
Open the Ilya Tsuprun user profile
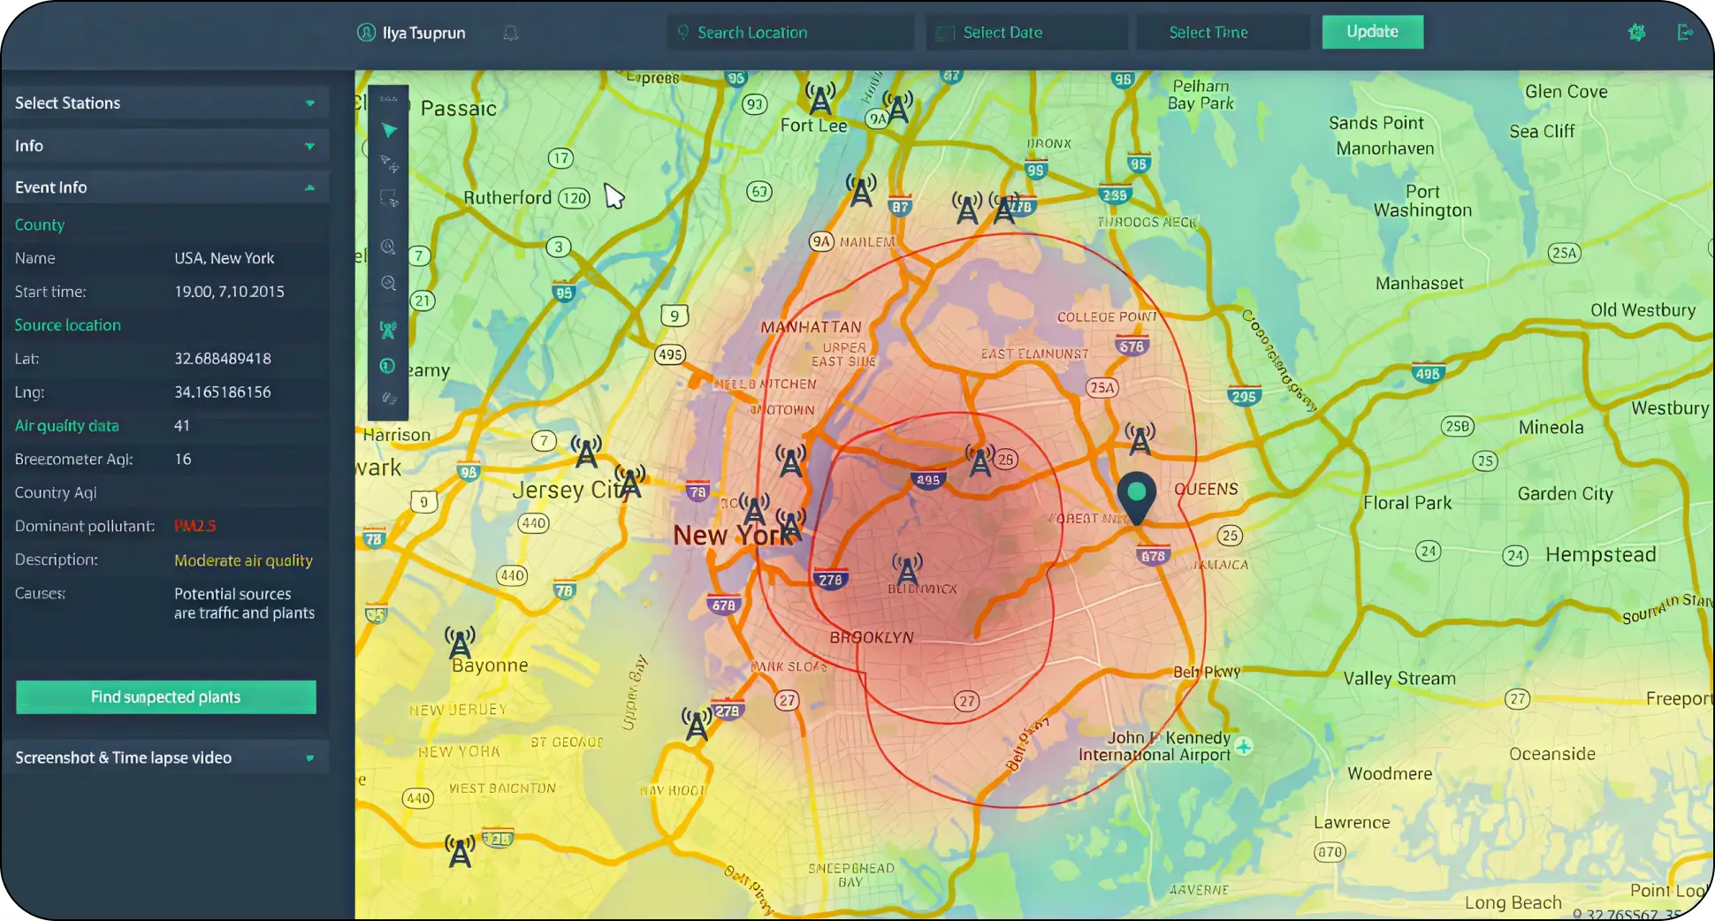[x=412, y=33]
